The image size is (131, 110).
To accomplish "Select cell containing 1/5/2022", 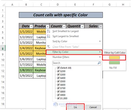I will [26, 53].
